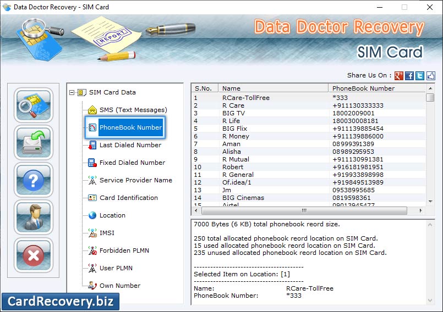Screen dimensions: 443x312
Task: Click the About us businessman button
Action: coord(34,218)
